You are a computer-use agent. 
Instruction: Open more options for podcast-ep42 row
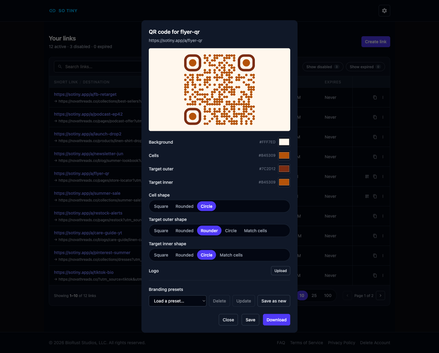[383, 117]
